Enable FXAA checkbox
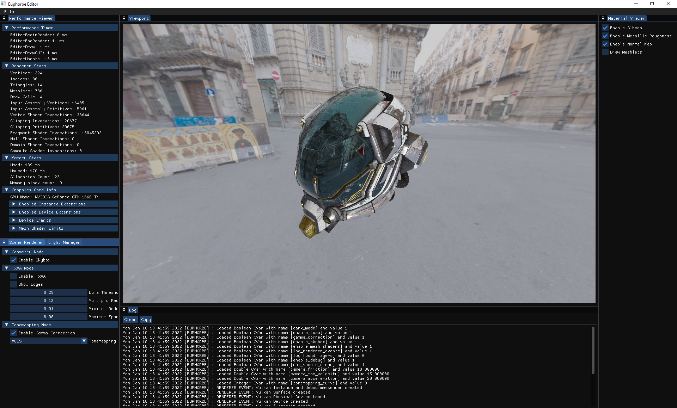Viewport: 677px width, 408px height. (14, 276)
